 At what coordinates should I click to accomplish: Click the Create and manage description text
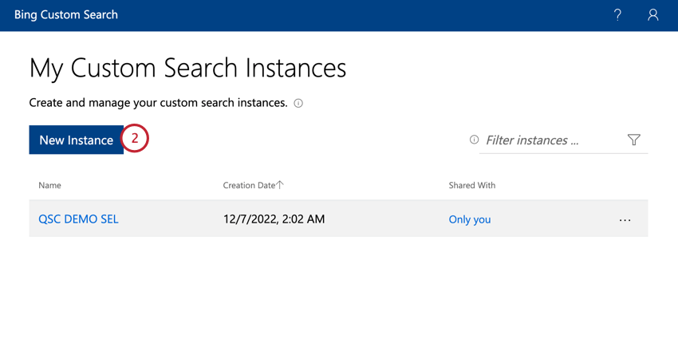(x=158, y=104)
